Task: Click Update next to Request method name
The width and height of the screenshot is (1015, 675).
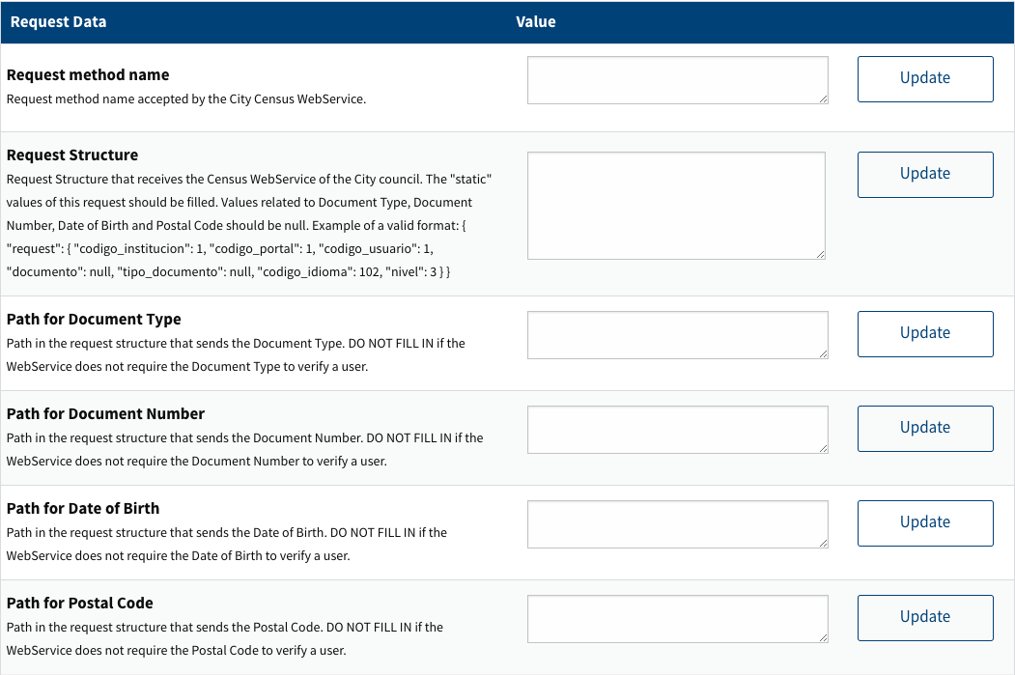Action: pyautogui.click(x=924, y=78)
